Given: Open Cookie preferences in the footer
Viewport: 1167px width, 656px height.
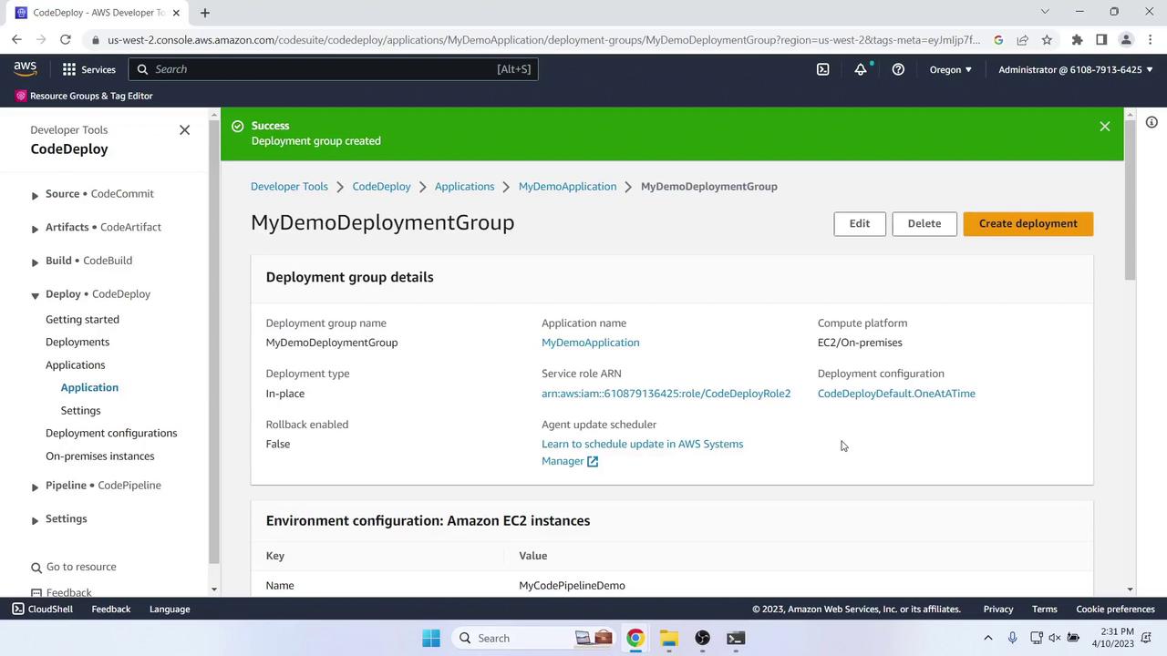Looking at the screenshot, I should click(1116, 610).
